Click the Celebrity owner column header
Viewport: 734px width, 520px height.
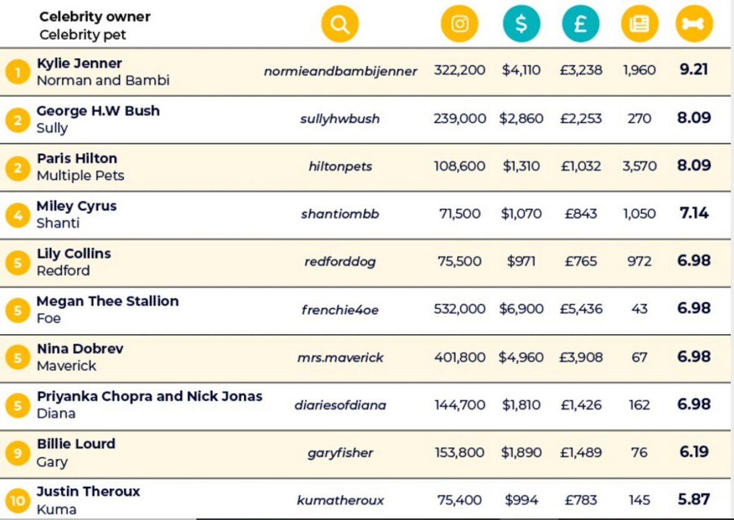click(x=95, y=17)
